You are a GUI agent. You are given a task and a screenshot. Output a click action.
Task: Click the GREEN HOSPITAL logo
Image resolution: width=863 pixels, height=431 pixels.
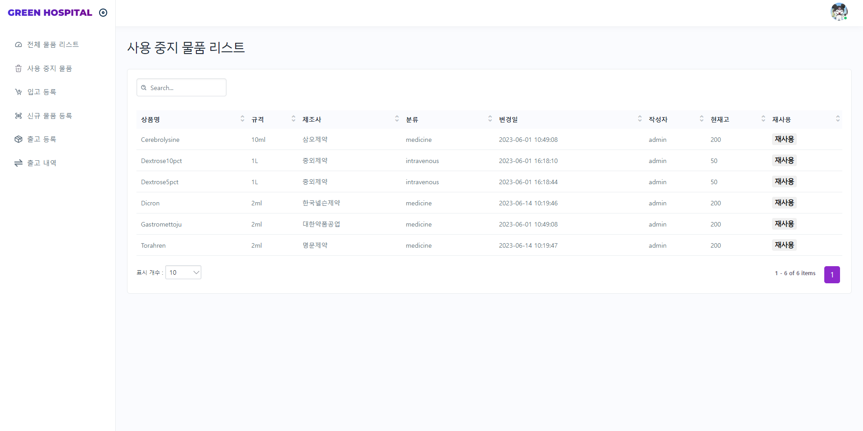tap(50, 13)
